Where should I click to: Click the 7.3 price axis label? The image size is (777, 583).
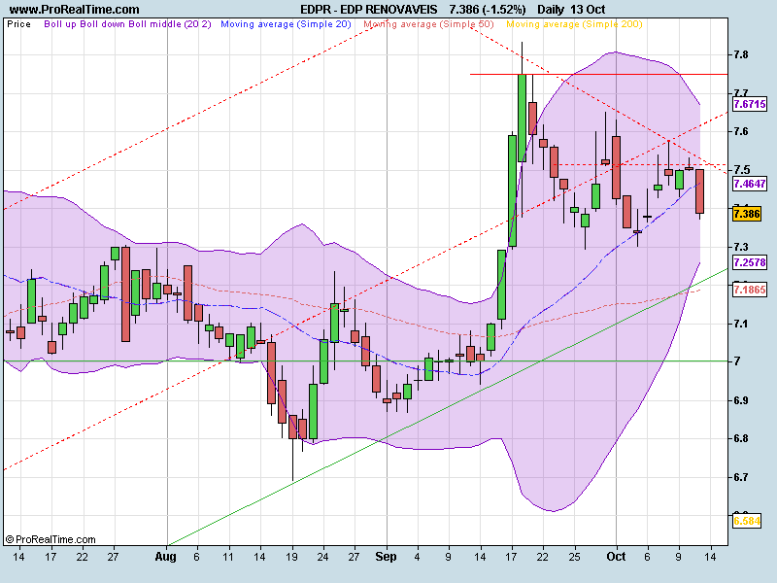pos(741,247)
